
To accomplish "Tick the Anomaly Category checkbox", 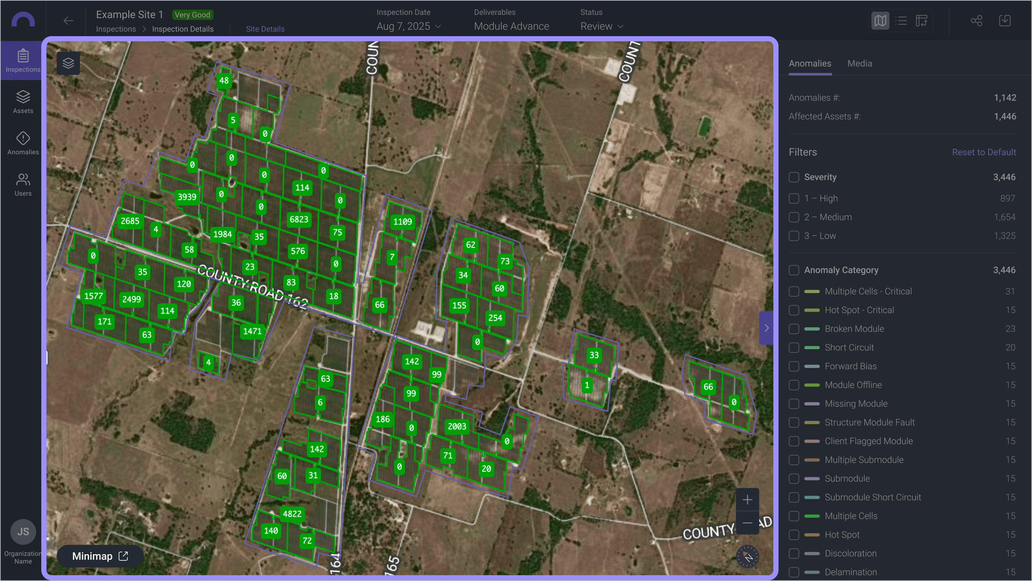I will pos(794,270).
